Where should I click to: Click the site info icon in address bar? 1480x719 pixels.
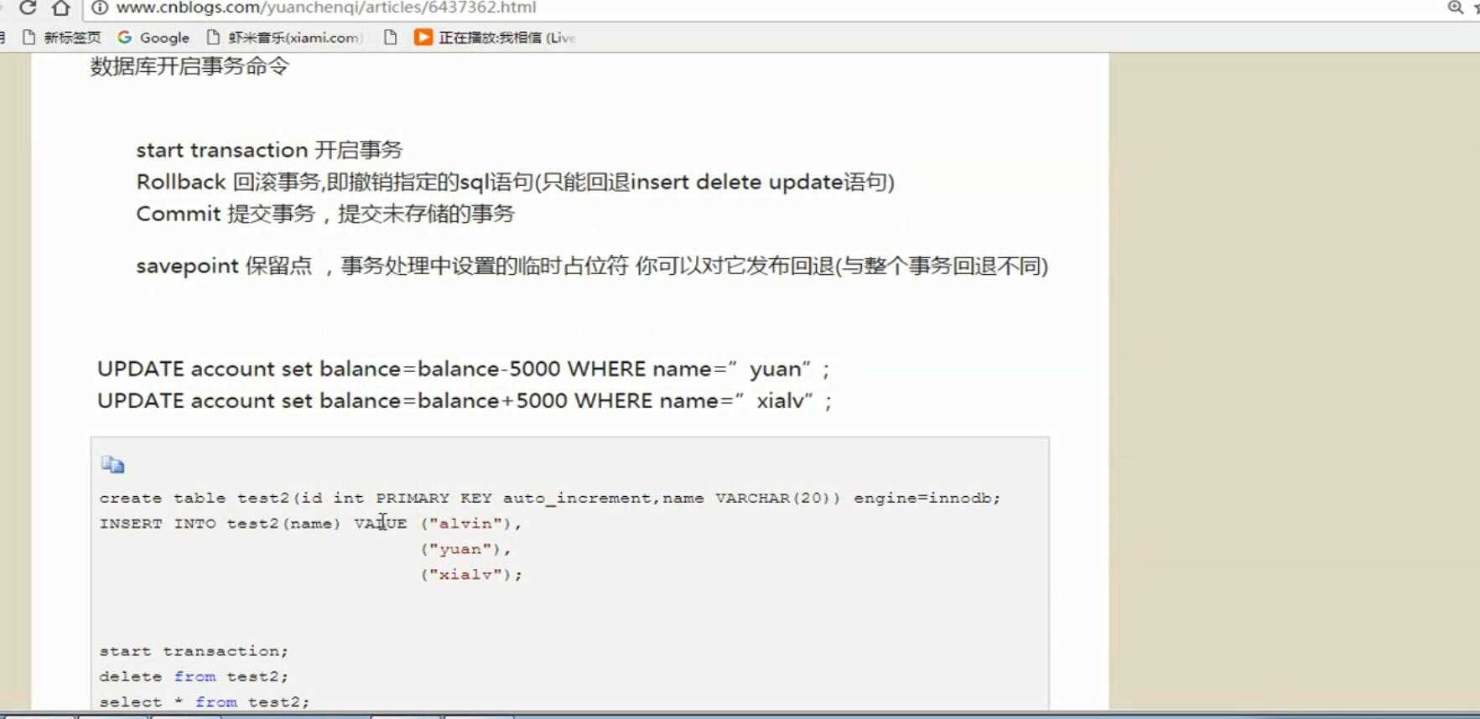point(100,8)
